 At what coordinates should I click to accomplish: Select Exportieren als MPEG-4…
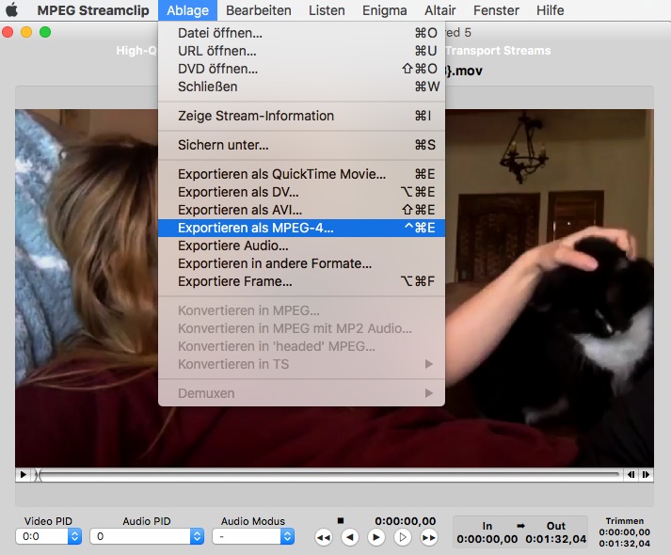[x=301, y=228]
